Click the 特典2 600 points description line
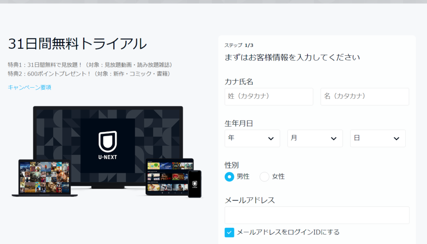The image size is (427, 244). (89, 73)
